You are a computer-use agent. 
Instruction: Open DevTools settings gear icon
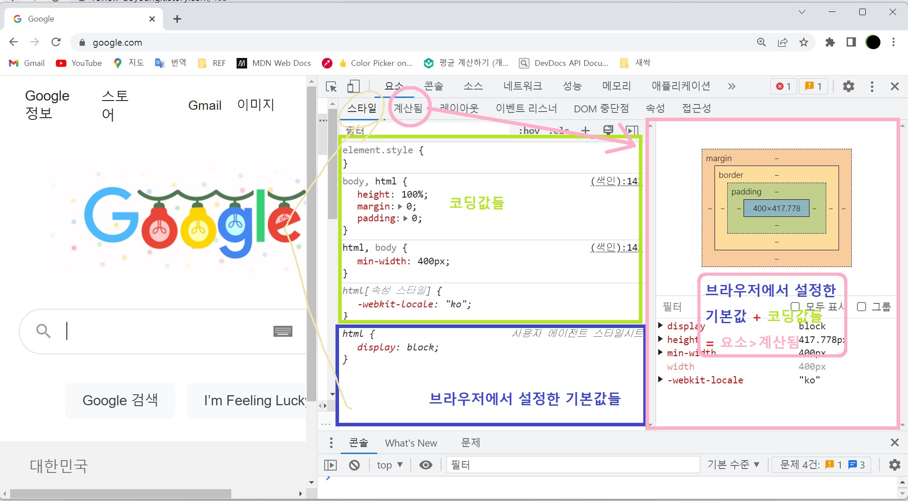tap(848, 87)
